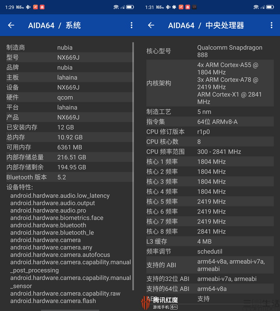
Task: Tap android.hardware.biometrics.face entry
Action: click(x=57, y=218)
